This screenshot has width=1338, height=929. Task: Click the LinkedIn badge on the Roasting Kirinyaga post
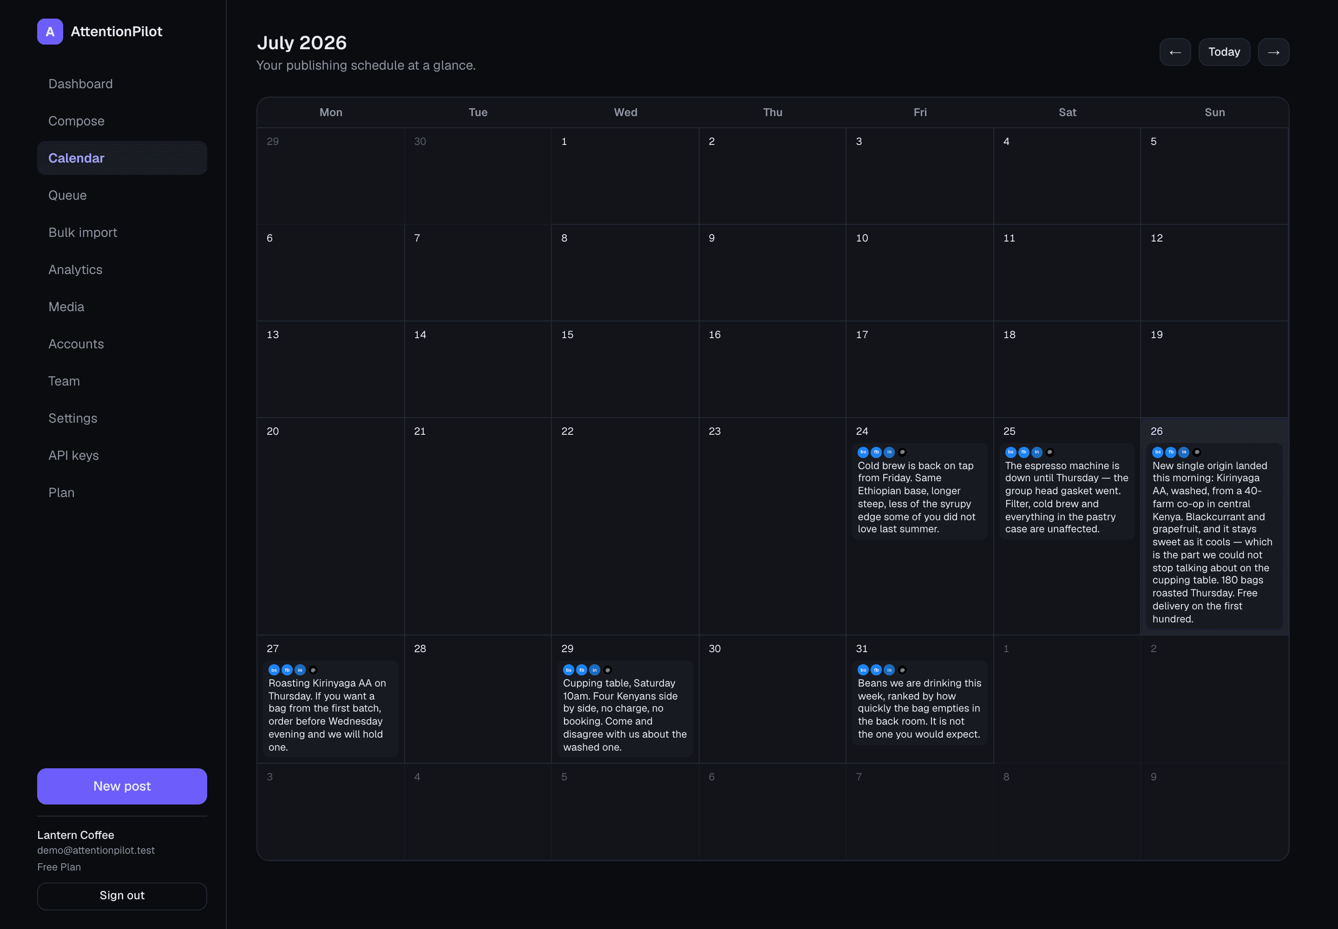click(300, 670)
